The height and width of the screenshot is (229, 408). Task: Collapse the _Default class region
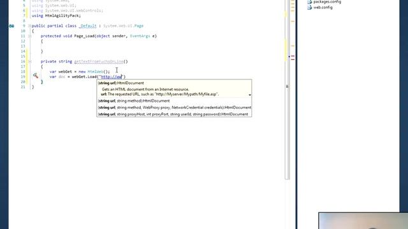click(x=29, y=26)
